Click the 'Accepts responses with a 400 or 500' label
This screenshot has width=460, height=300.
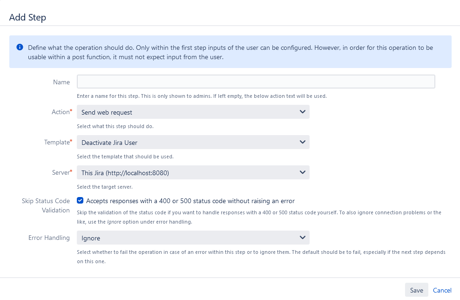click(x=190, y=201)
